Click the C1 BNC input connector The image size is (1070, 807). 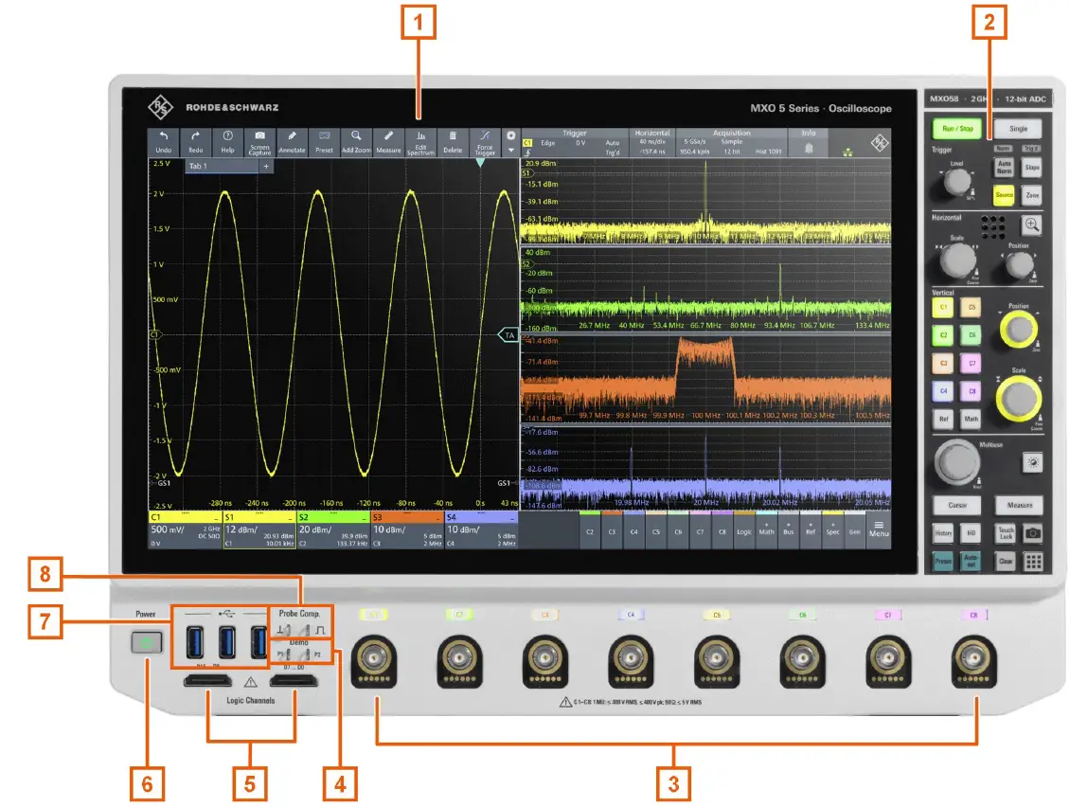[374, 660]
